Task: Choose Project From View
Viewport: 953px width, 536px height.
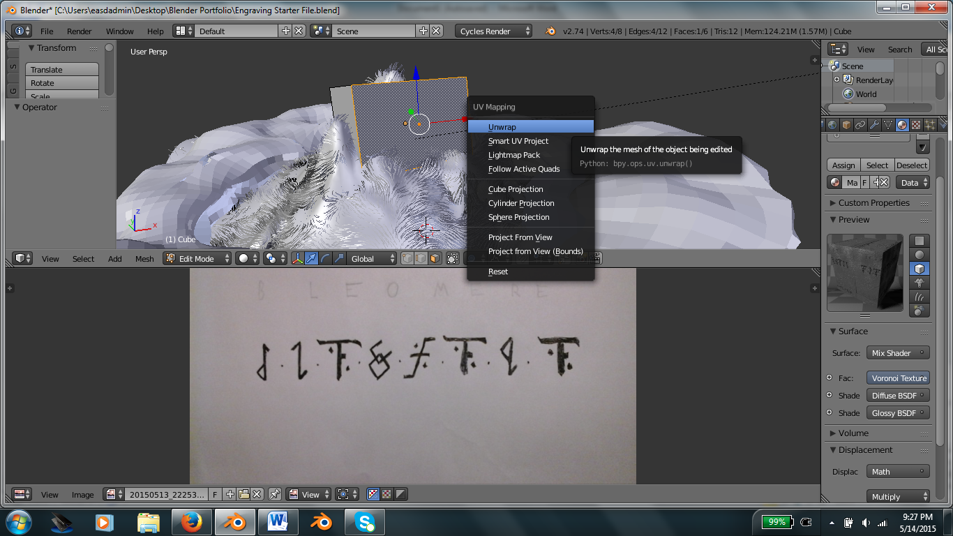Action: (531, 237)
